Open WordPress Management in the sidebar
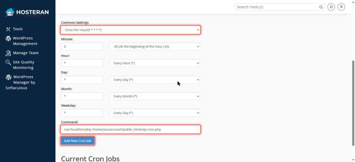This screenshot has width=355, height=162. [25, 41]
